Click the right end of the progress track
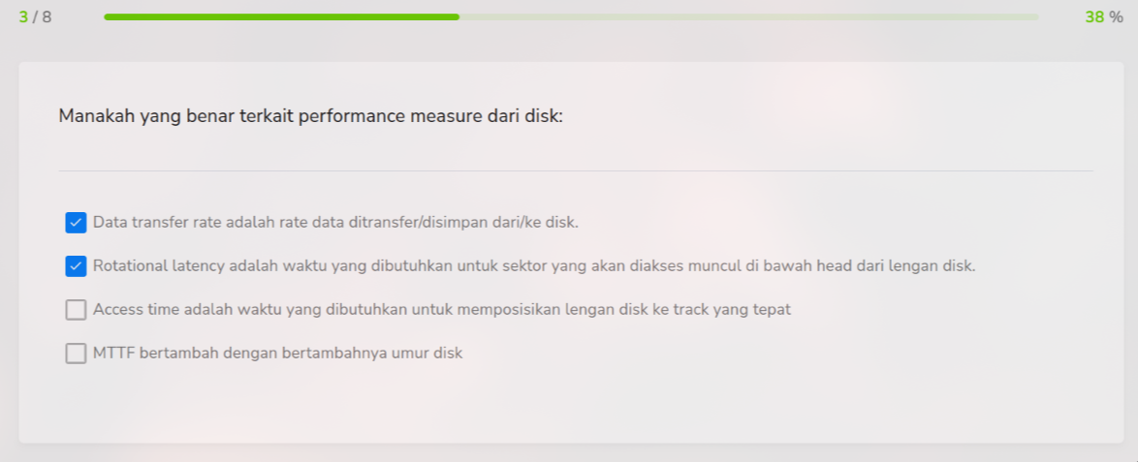This screenshot has height=462, width=1138. click(x=1033, y=16)
